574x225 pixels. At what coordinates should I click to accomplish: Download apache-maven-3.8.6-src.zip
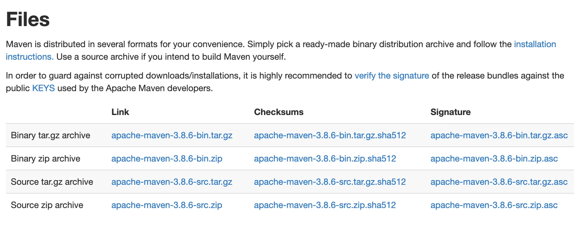tap(167, 205)
